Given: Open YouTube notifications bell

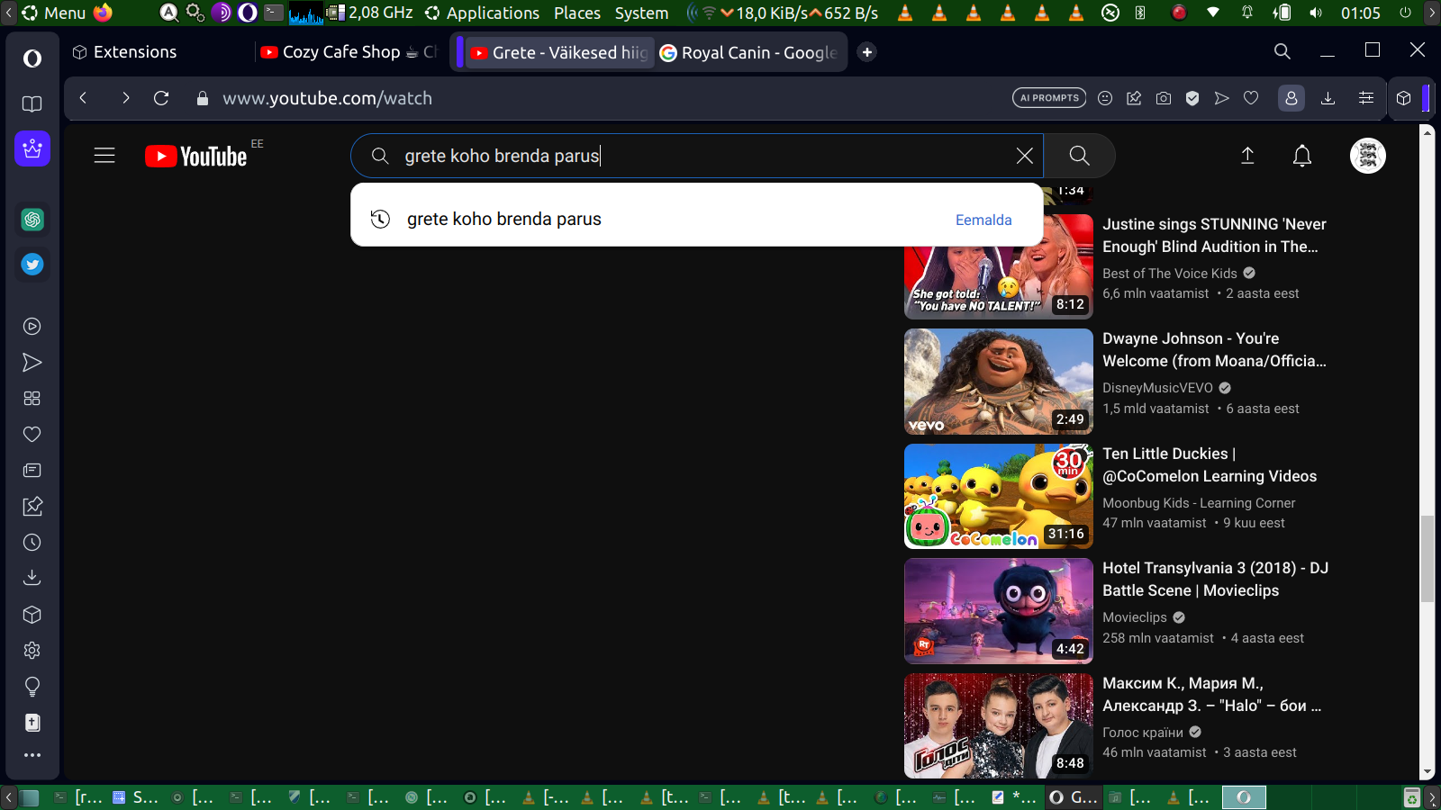Looking at the screenshot, I should (1302, 156).
